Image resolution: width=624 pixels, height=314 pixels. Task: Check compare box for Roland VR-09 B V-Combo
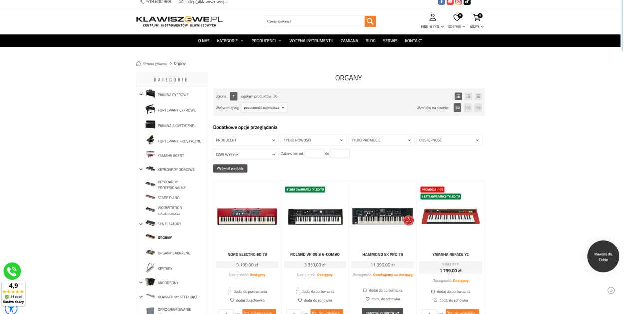(x=297, y=291)
